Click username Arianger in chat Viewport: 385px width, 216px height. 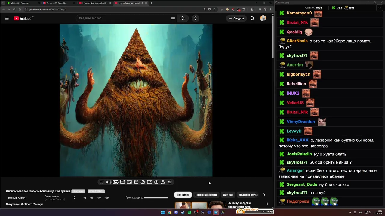(295, 170)
